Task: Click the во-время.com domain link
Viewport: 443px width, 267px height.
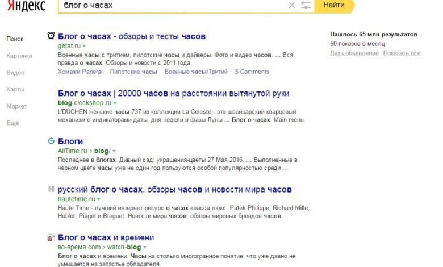Action: [x=79, y=247]
